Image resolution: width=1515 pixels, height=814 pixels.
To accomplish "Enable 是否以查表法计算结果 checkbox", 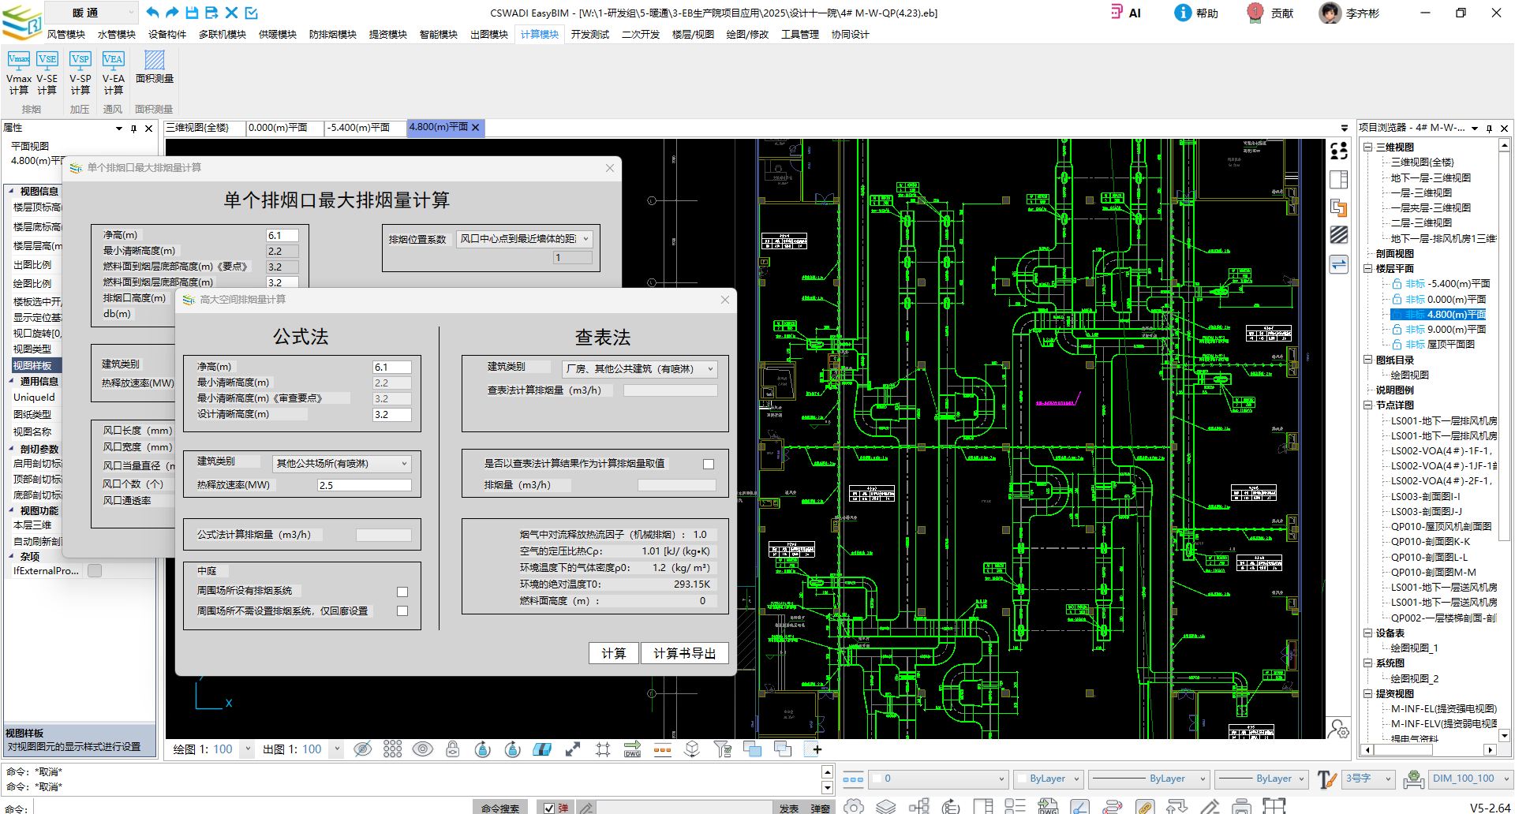I will pos(709,465).
